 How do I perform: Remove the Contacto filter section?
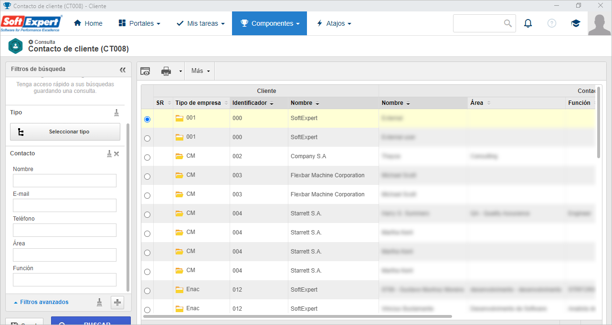tap(116, 153)
